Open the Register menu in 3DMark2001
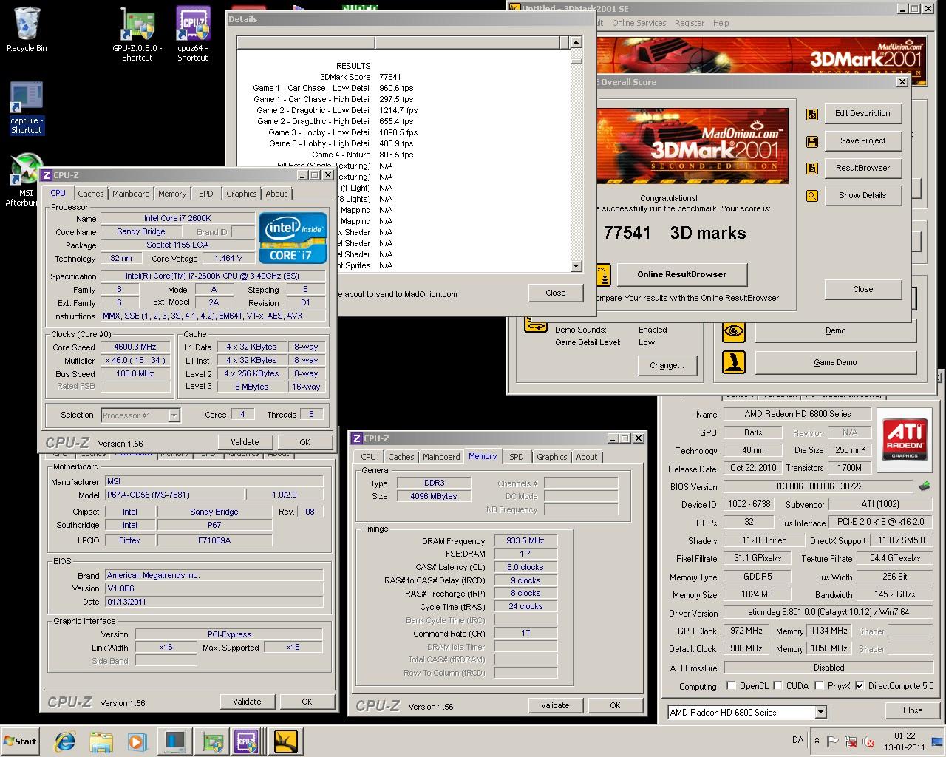Screen dimensions: 946x757 [690, 23]
